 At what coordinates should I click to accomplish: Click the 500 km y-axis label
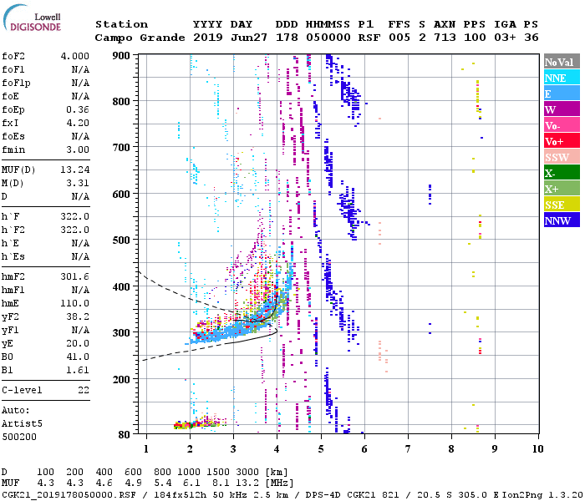pyautogui.click(x=121, y=240)
